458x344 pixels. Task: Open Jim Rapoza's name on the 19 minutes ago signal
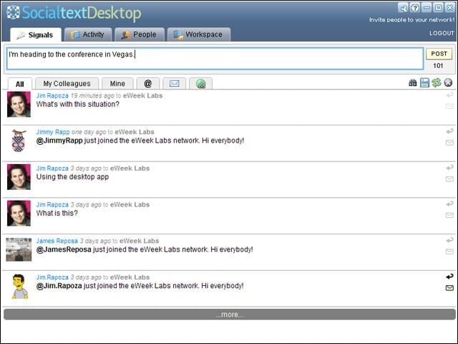pos(52,95)
